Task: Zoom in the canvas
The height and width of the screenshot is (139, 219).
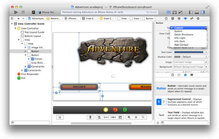Action: (x=143, y=117)
